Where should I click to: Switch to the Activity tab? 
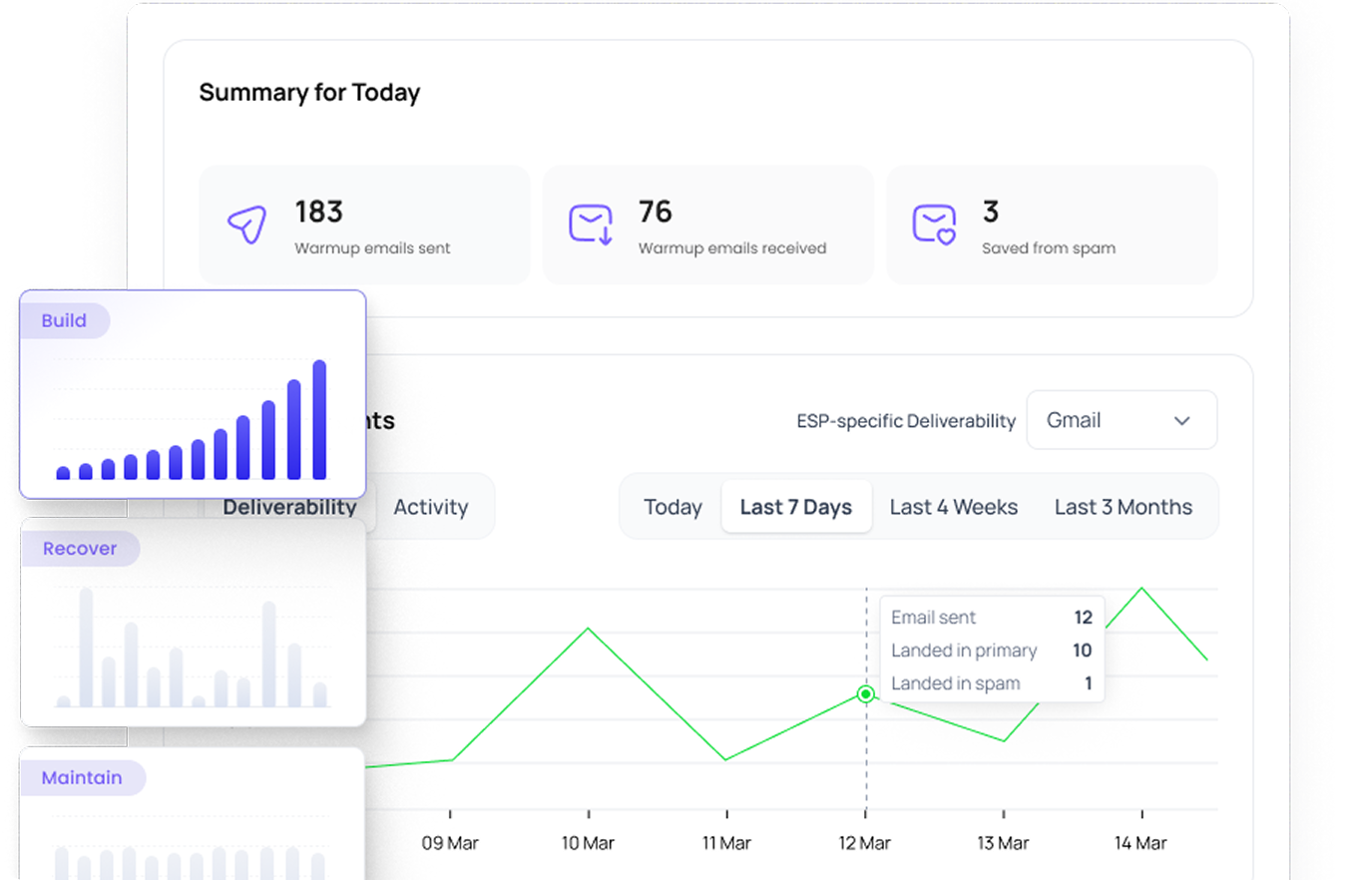430,507
